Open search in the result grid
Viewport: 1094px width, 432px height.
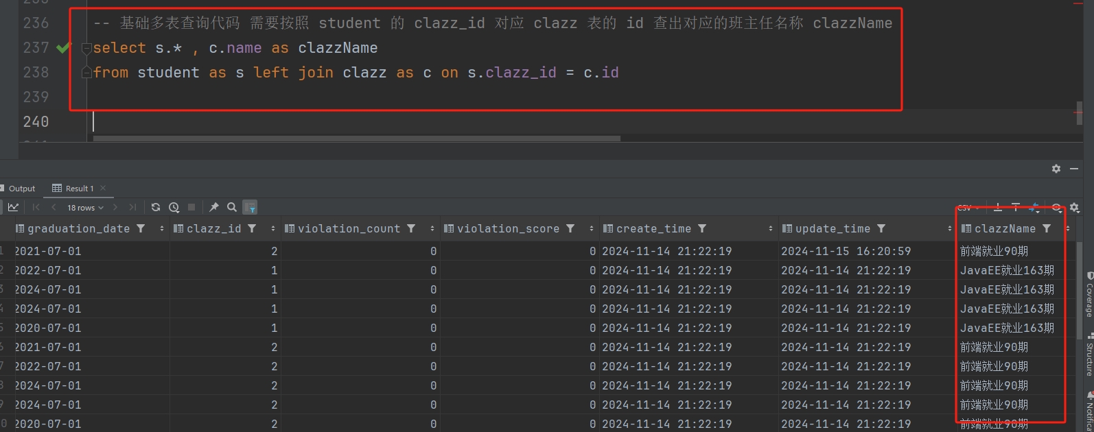[x=232, y=207]
